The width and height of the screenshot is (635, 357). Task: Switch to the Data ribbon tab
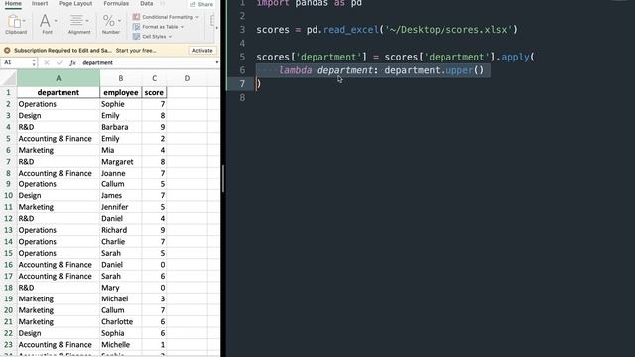pyautogui.click(x=146, y=4)
